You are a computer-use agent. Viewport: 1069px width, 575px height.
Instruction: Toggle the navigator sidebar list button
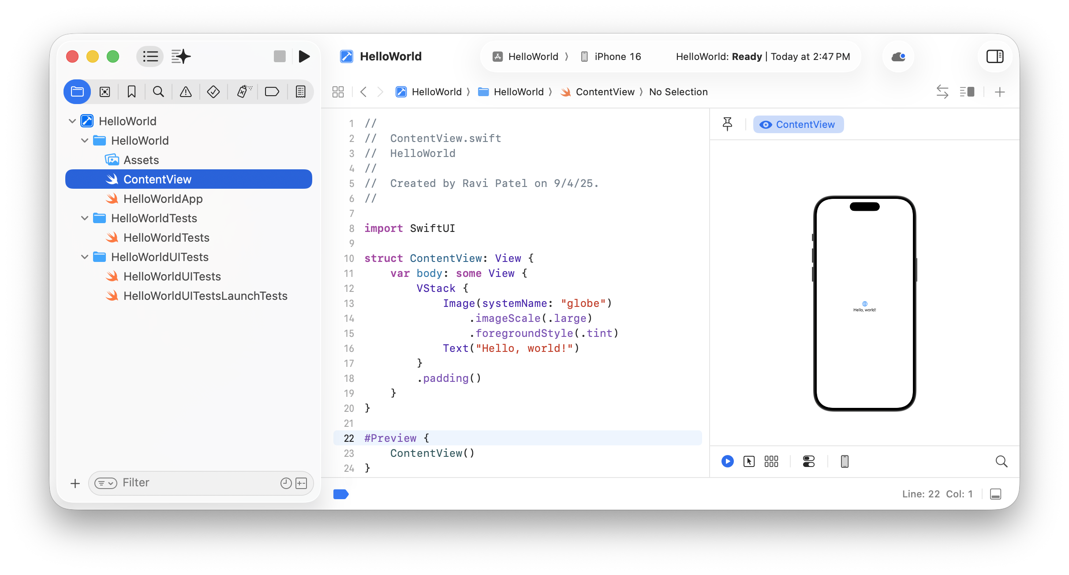pyautogui.click(x=150, y=56)
